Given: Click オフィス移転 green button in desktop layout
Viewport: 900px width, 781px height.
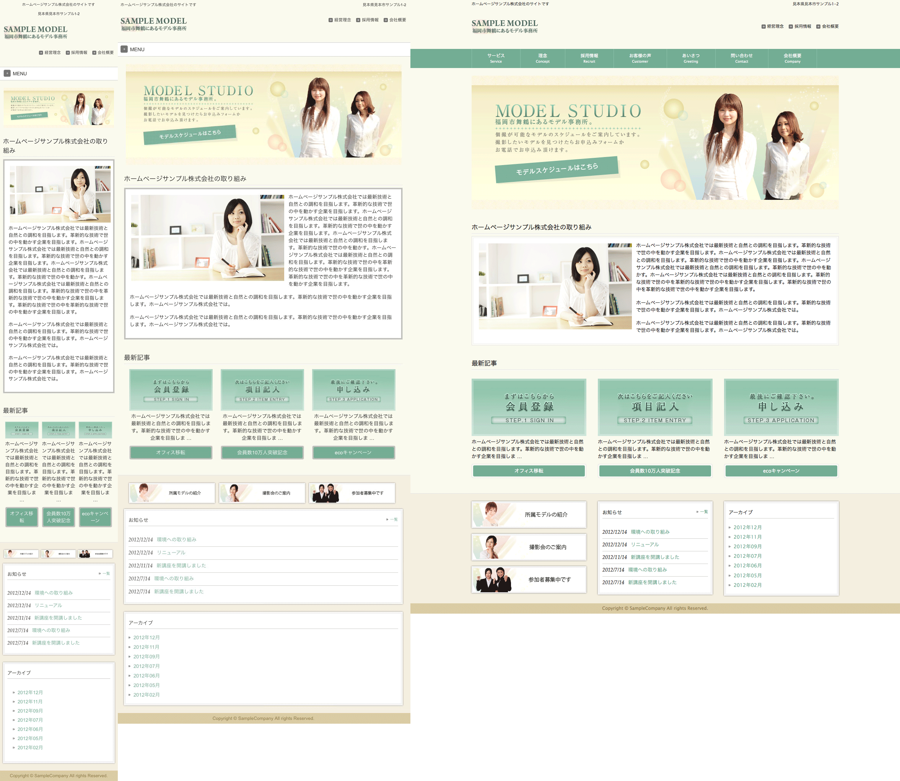Looking at the screenshot, I should [528, 471].
